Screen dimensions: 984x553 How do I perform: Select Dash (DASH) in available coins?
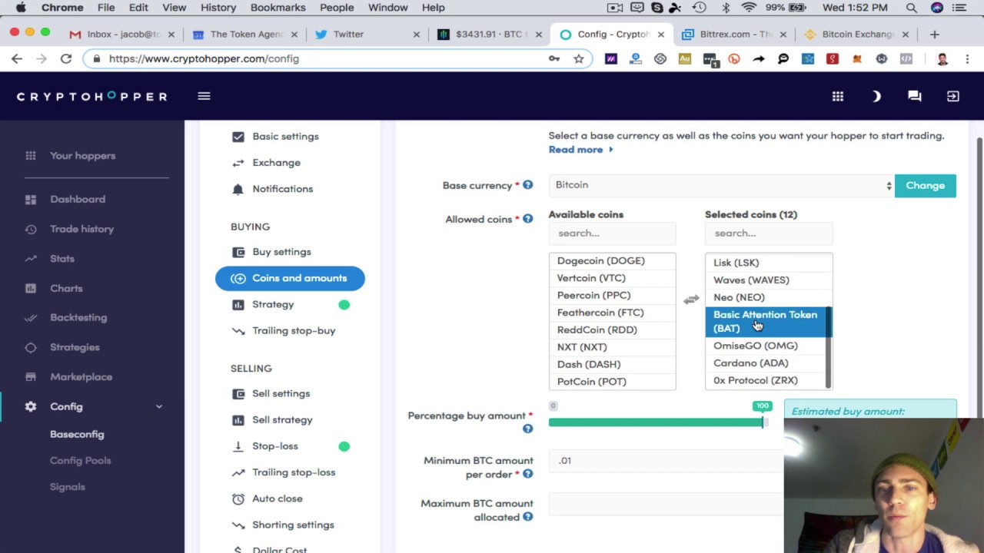612,364
